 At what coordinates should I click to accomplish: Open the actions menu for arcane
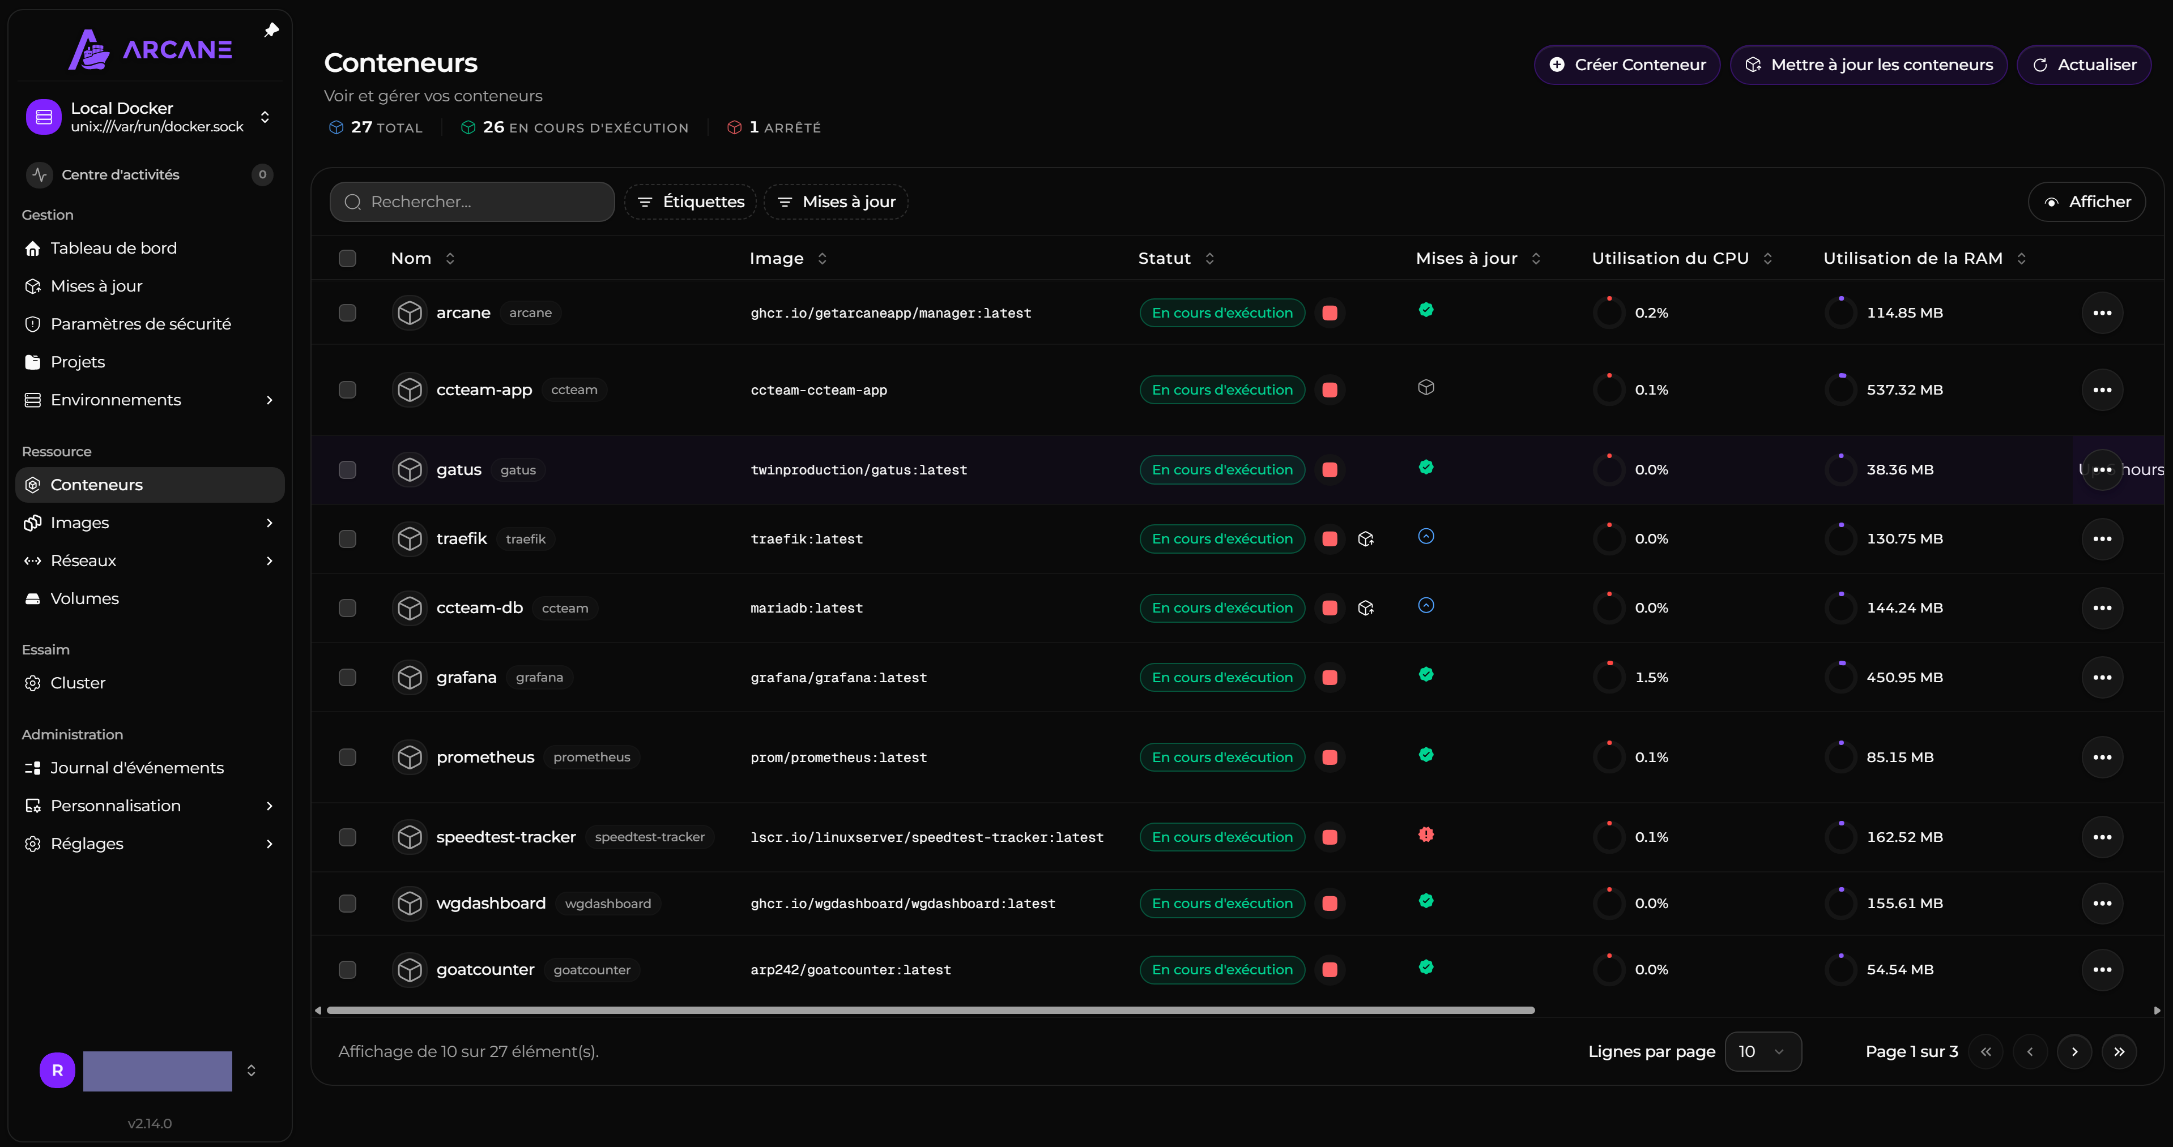2101,313
